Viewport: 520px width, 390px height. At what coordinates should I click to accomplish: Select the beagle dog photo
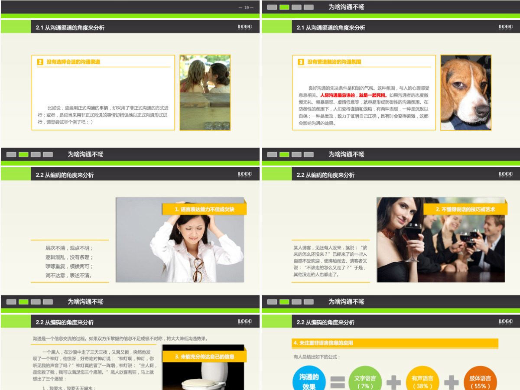tap(466, 92)
